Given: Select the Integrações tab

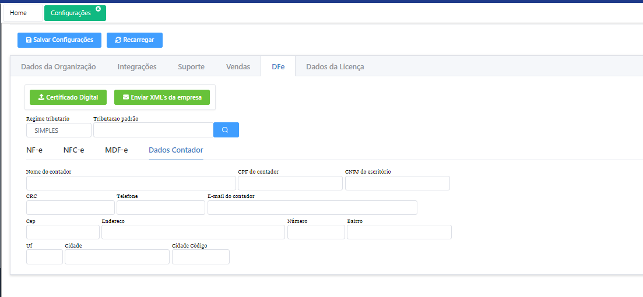Looking at the screenshot, I should pos(137,66).
